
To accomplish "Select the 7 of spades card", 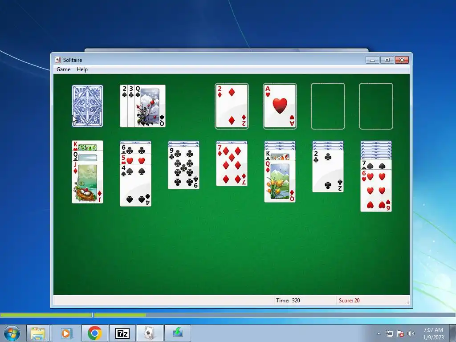I will pos(376,165).
